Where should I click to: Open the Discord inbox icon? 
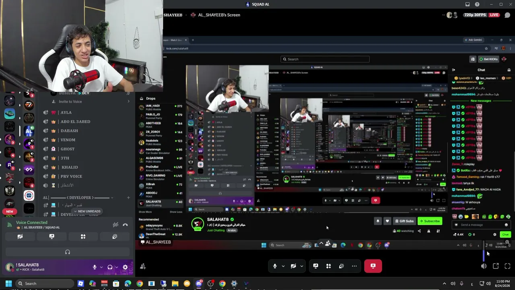tap(468, 4)
